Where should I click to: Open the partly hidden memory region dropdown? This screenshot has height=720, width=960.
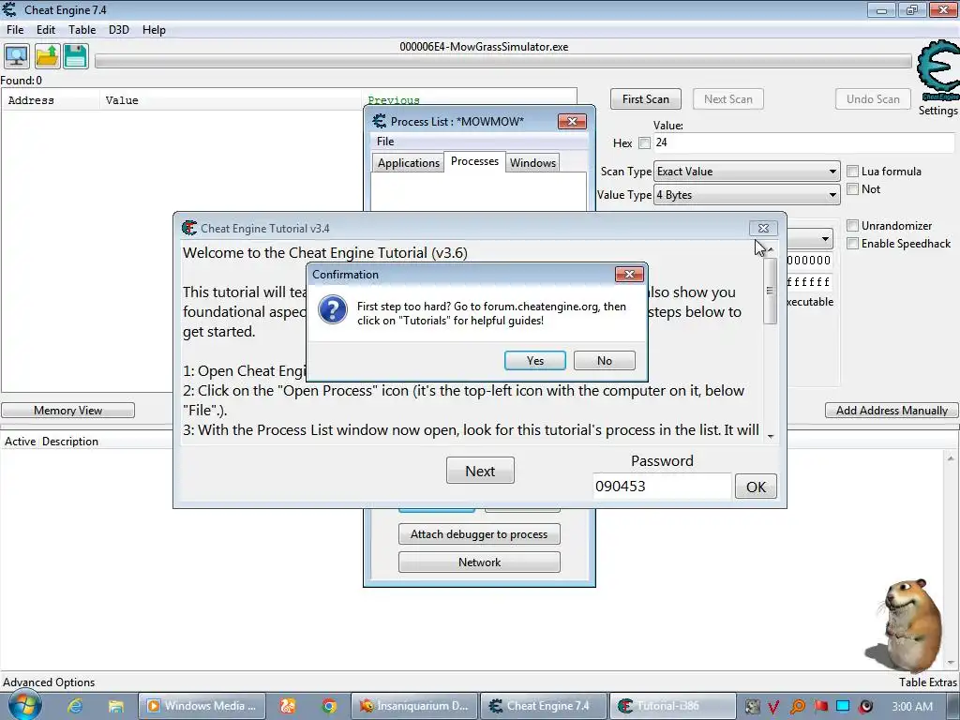[809, 238]
